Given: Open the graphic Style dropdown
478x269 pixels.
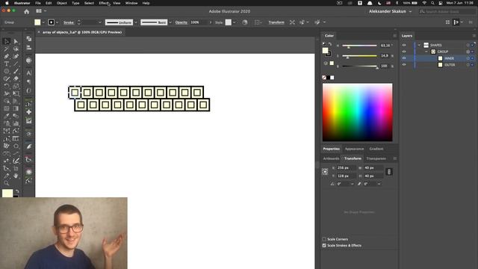Looking at the screenshot, I should [x=234, y=22].
